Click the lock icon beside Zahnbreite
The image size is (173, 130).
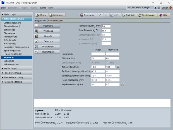(x=118, y=67)
